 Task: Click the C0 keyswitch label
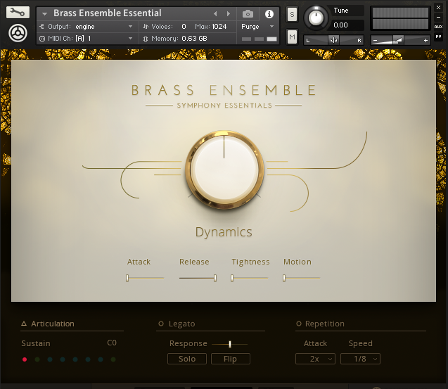click(112, 343)
